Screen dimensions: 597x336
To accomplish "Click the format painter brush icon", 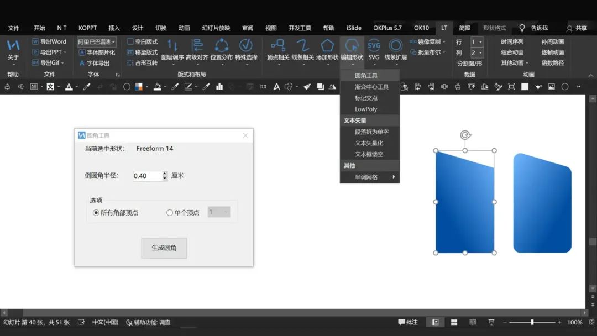I will [307, 87].
